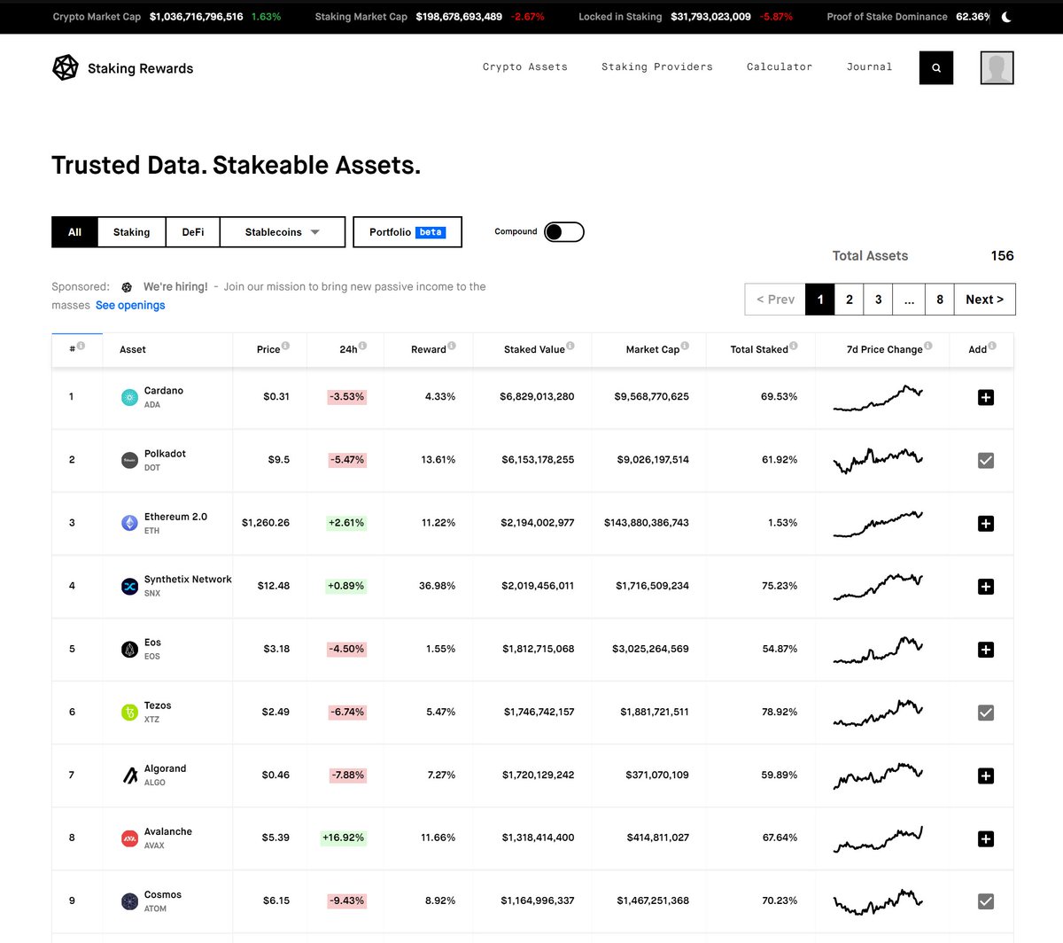The width and height of the screenshot is (1063, 943).
Task: Click Synthetix Network 36.98% reward value
Action: tap(438, 586)
